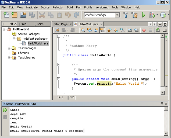Open the Versioning menu
171x138 pixels.
(x=102, y=8)
